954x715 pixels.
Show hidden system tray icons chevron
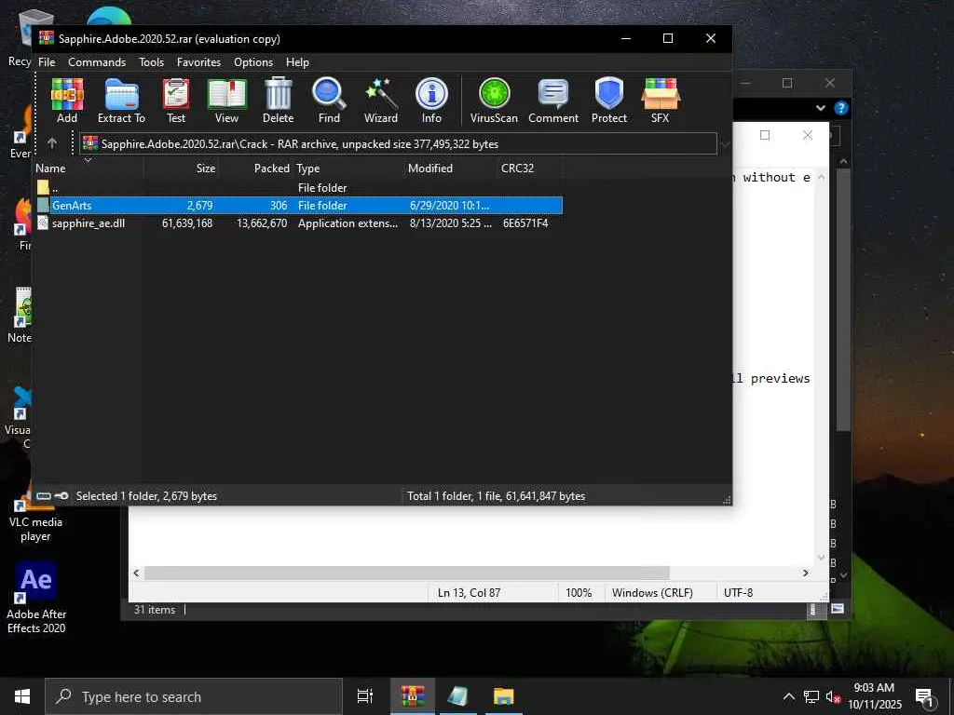point(788,696)
